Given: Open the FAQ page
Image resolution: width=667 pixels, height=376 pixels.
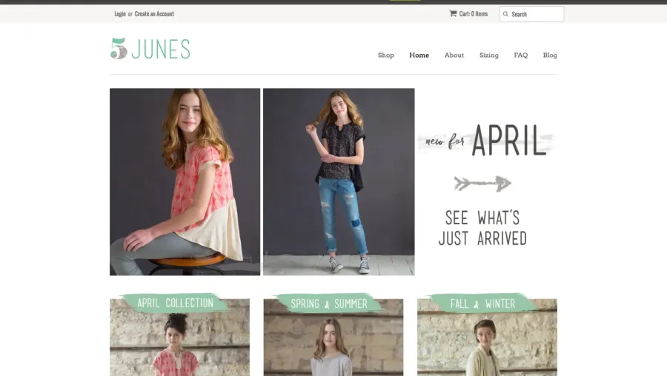Looking at the screenshot, I should pos(521,56).
